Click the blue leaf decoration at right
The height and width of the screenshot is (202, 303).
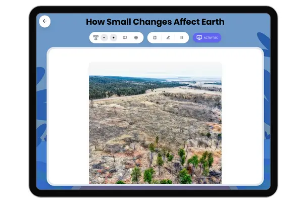pyautogui.click(x=265, y=45)
